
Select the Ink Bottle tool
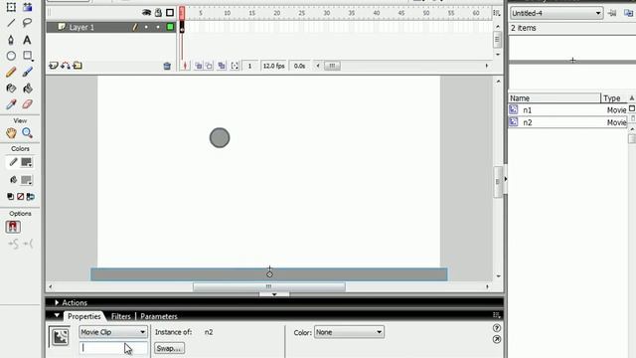11,89
